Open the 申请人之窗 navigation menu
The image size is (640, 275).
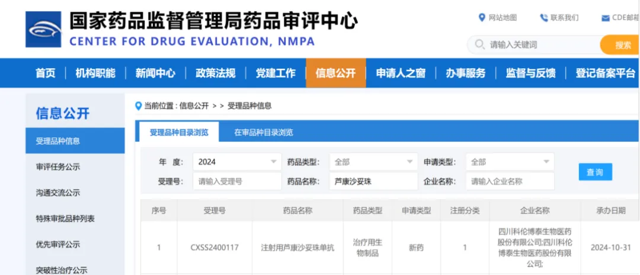401,73
